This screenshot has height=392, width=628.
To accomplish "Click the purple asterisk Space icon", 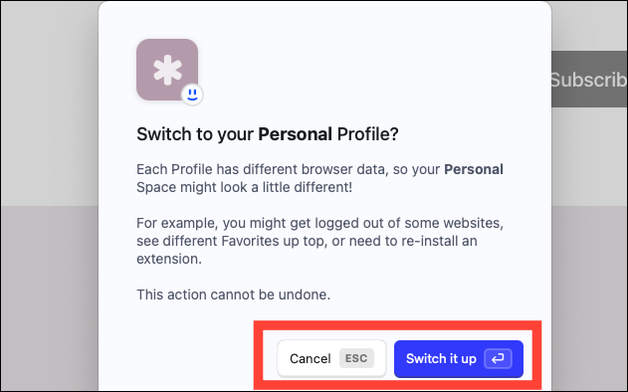I will pyautogui.click(x=167, y=70).
